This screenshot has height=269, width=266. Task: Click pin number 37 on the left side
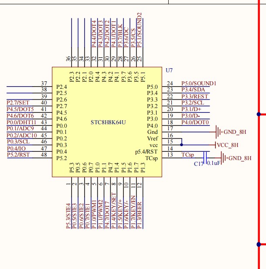(x=44, y=84)
